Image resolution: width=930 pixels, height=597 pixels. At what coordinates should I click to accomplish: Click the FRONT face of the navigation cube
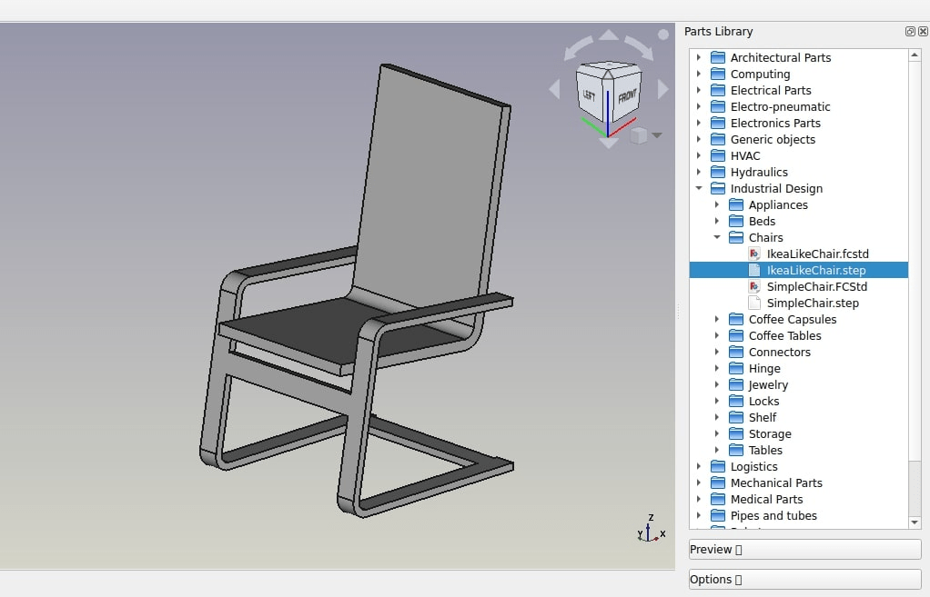(627, 97)
